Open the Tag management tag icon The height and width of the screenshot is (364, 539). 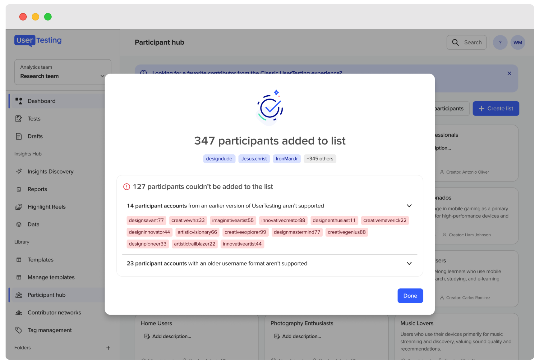19,330
